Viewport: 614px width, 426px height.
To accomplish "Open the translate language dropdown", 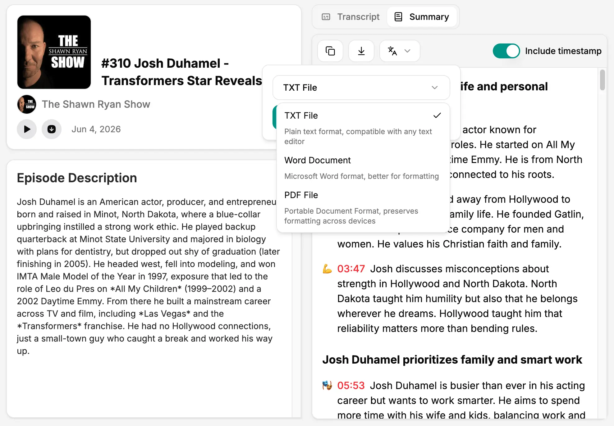I will click(x=400, y=51).
